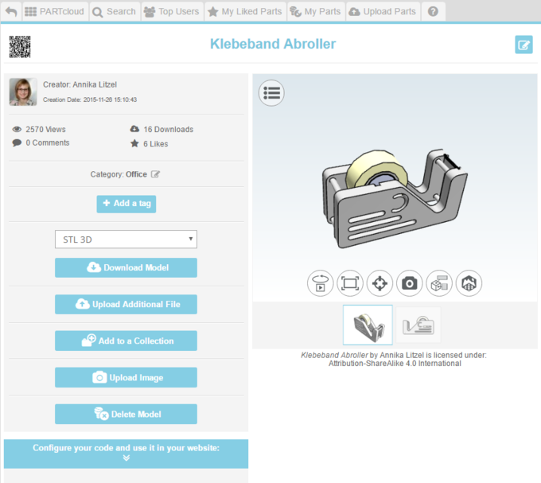Click the crosshair center-view icon
541x483 pixels.
point(379,283)
